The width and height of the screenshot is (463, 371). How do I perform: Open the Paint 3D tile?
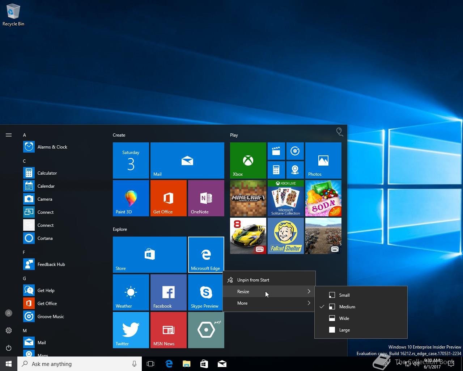click(x=131, y=198)
